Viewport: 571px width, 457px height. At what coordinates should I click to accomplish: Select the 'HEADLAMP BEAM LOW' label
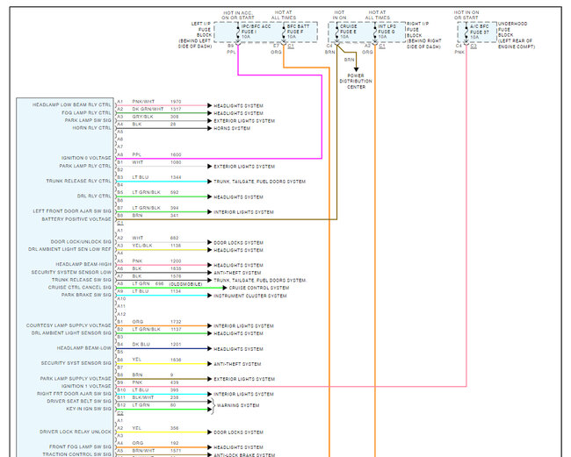coord(83,348)
